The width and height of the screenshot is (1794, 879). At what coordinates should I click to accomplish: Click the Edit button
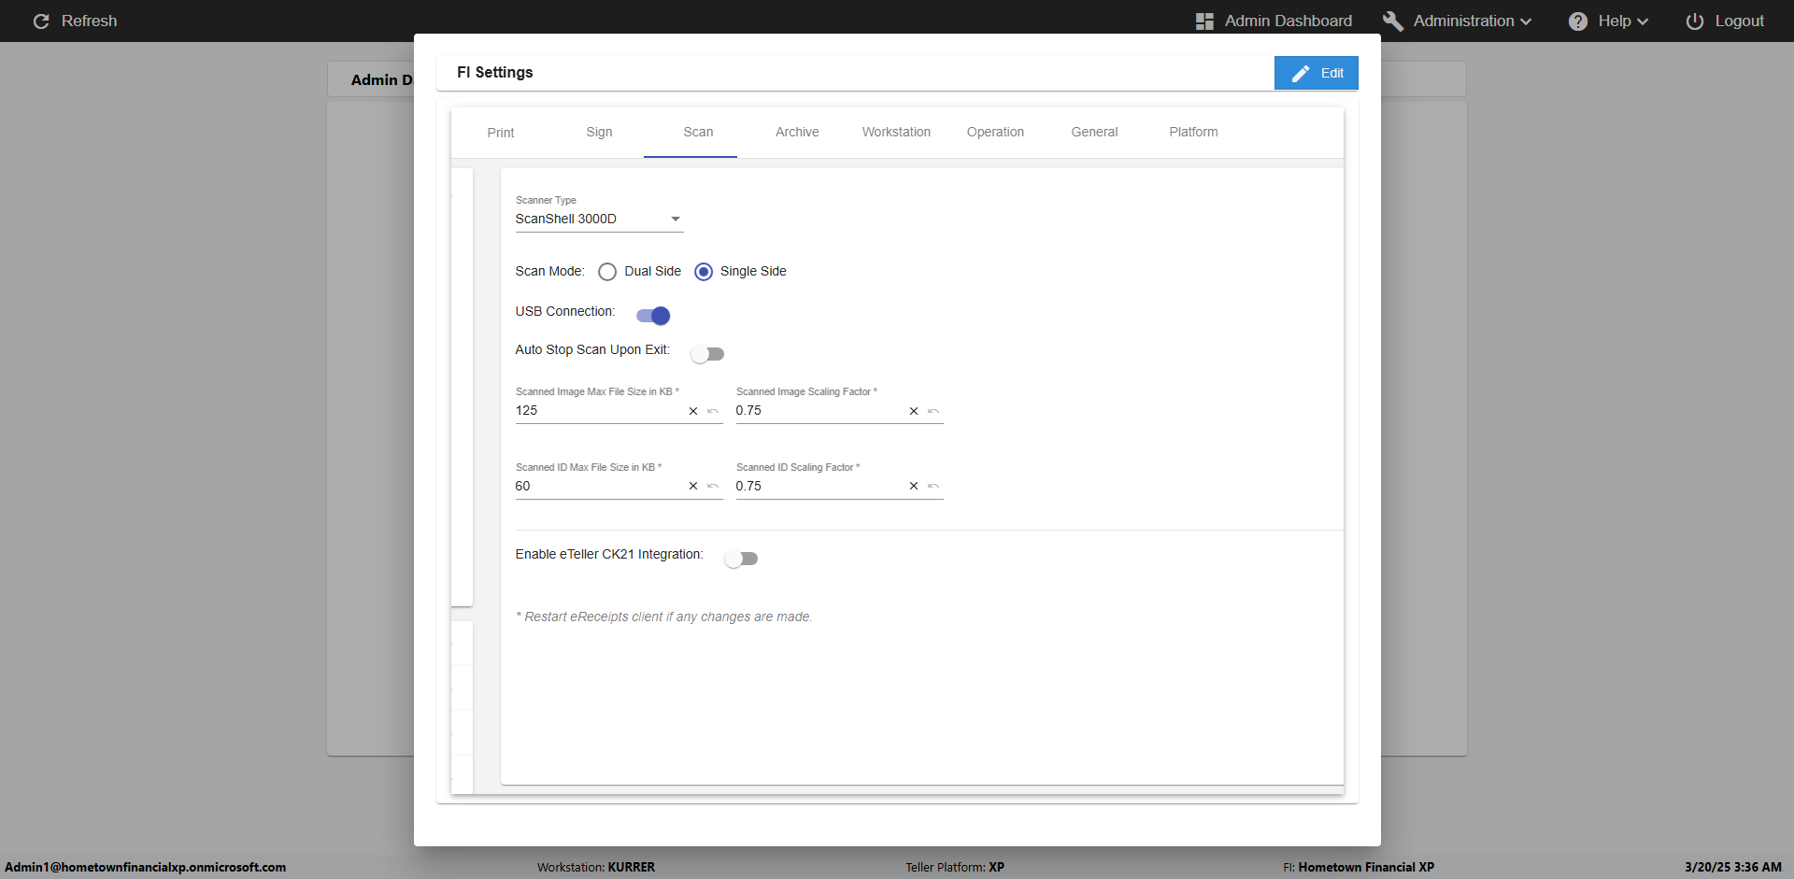(1316, 73)
